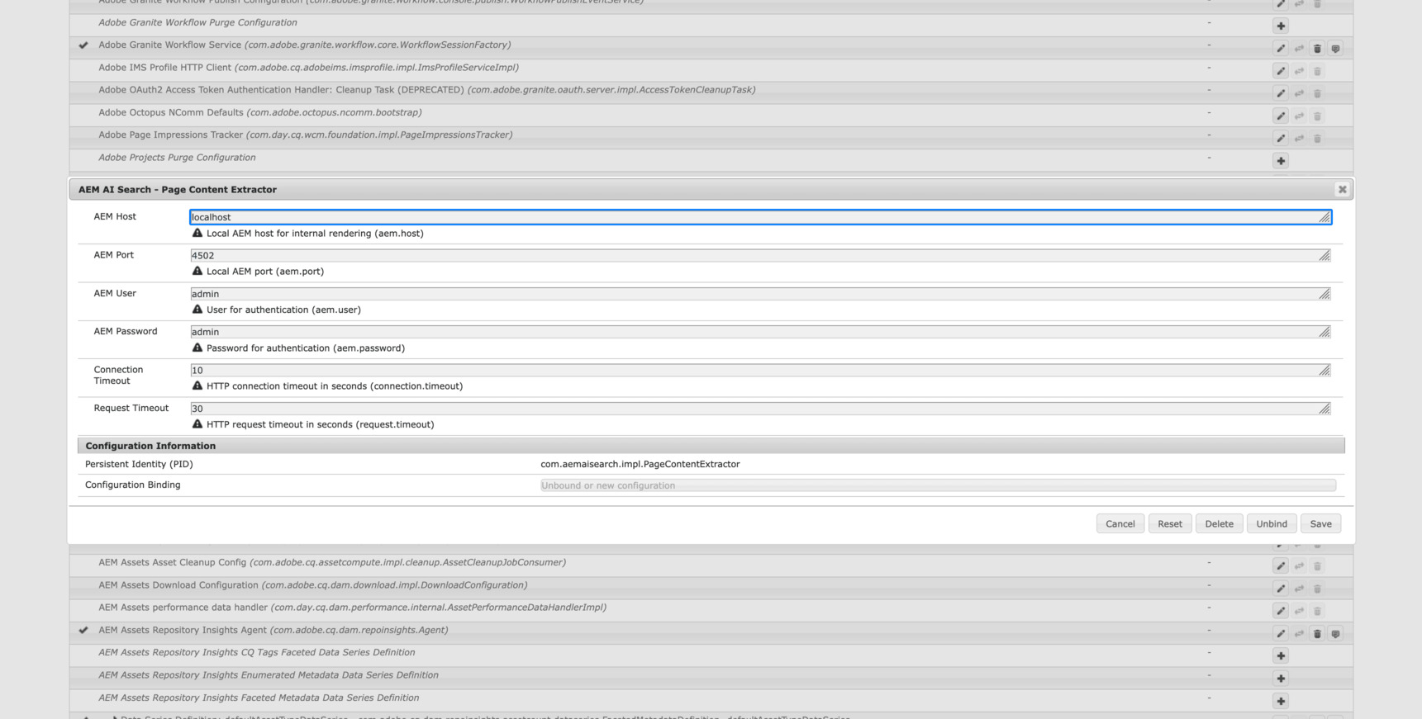The height and width of the screenshot is (719, 1422).
Task: Select the PID value com.aemaisearch.impl.PageContentExtractor
Action: point(640,464)
